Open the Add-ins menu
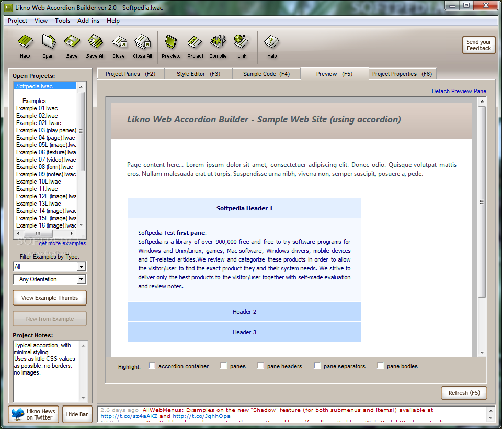502x429 pixels. 88,21
